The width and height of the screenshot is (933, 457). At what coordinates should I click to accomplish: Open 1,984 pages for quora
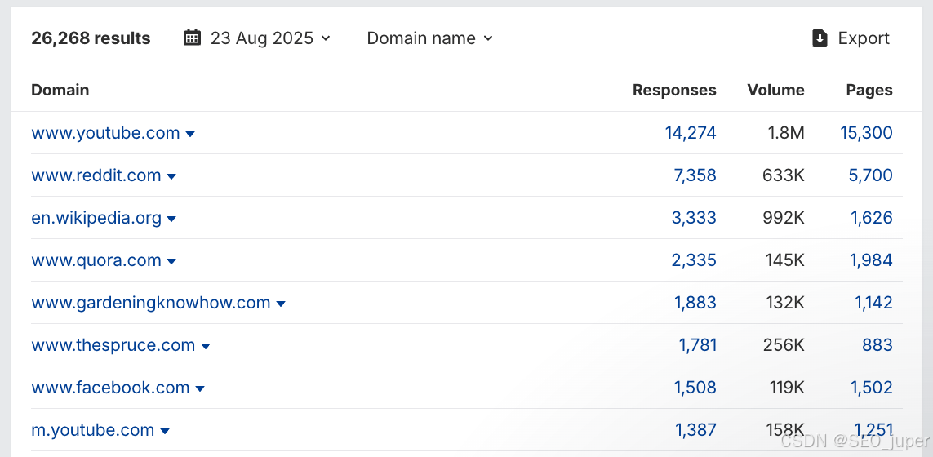872,260
